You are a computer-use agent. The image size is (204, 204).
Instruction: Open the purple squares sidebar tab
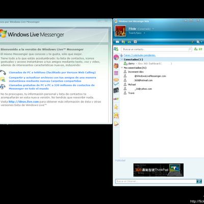pyautogui.click(x=116, y=73)
